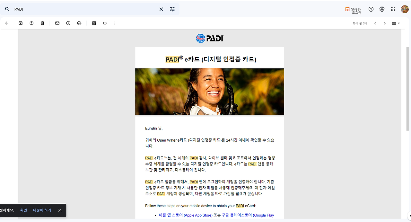Viewport: 411px width, 222px height.
Task: Click the 'EunBin 님,' greeting text
Action: click(154, 128)
